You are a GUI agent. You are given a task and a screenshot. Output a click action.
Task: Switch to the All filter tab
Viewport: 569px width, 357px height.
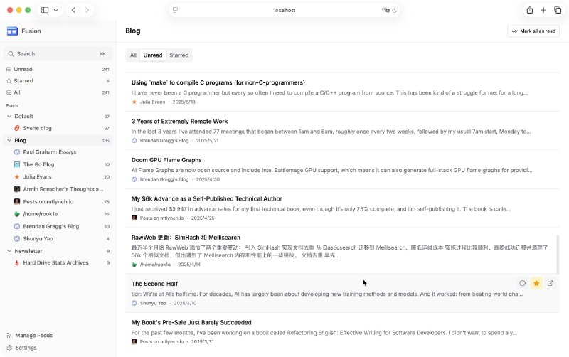133,55
